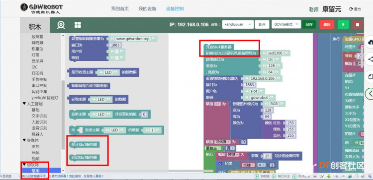This screenshot has width=373, height=180.
Task: Click the green download arrow in status bar
Action: coord(329,176)
